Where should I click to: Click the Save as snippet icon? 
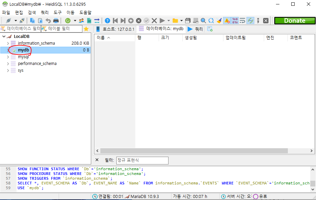tap(196, 21)
